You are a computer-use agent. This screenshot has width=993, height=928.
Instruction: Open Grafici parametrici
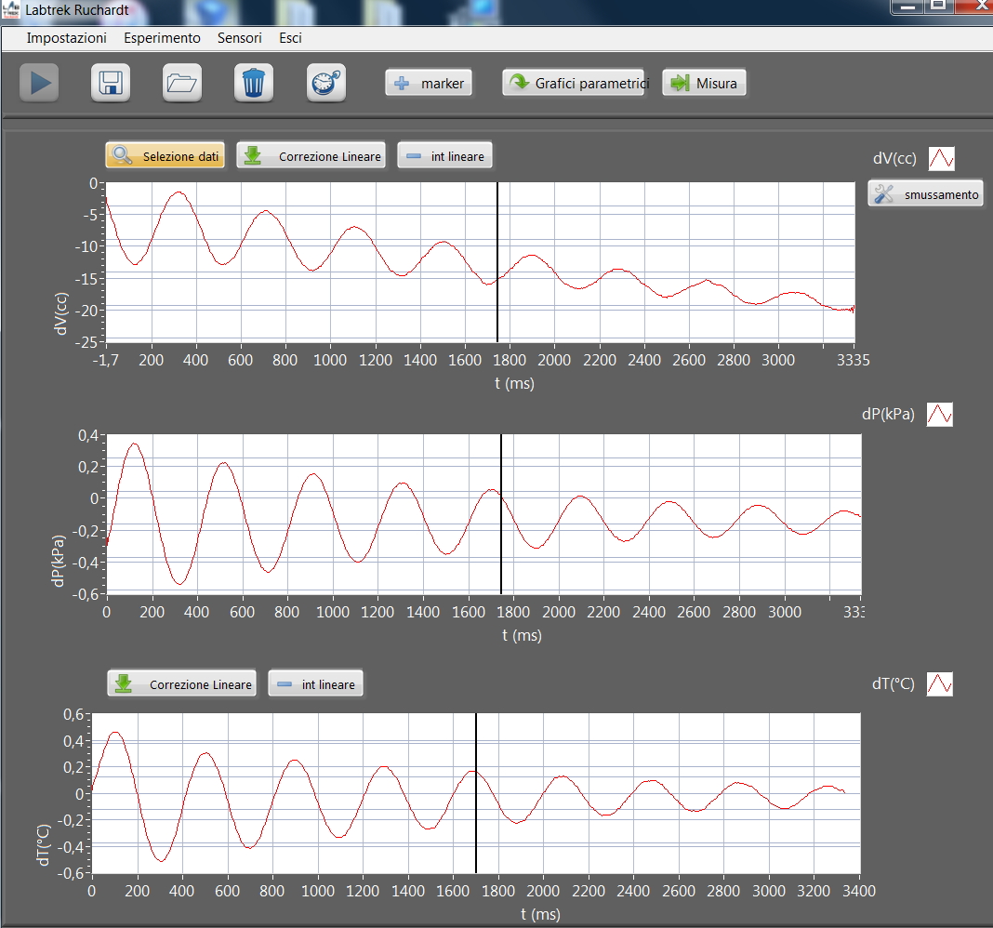[x=574, y=84]
